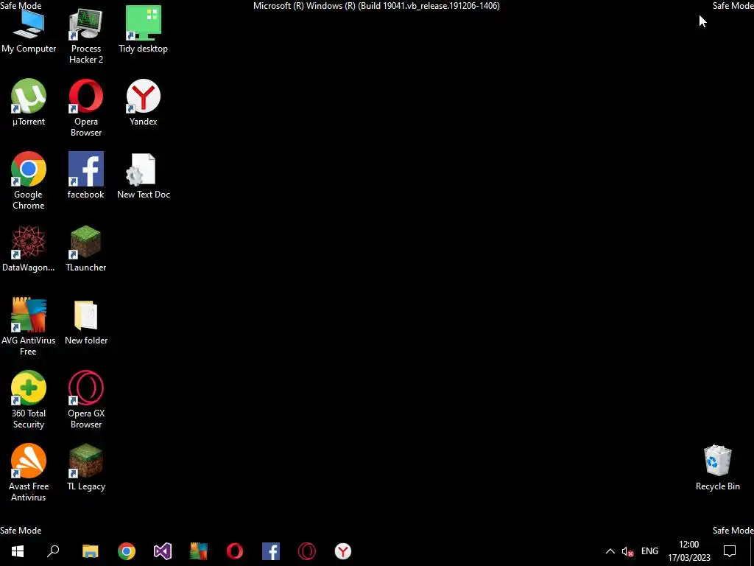Open File Explorer from the taskbar

point(91,551)
